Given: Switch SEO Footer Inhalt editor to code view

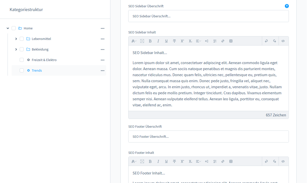Looking at the screenshot, I should (x=283, y=161).
